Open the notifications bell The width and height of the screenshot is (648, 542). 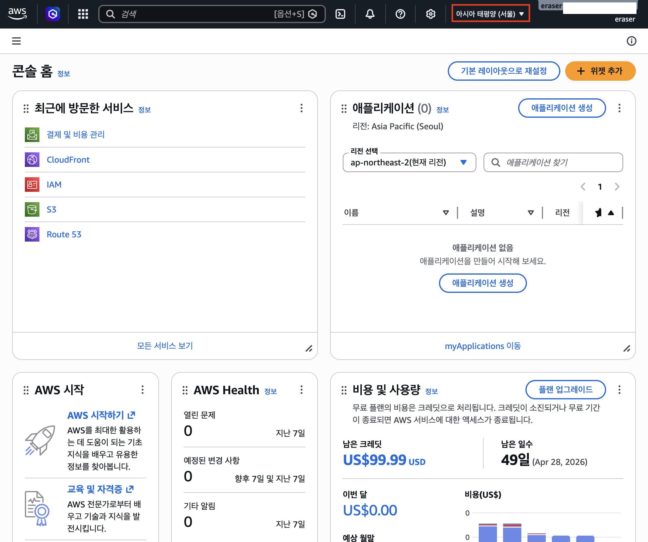370,14
